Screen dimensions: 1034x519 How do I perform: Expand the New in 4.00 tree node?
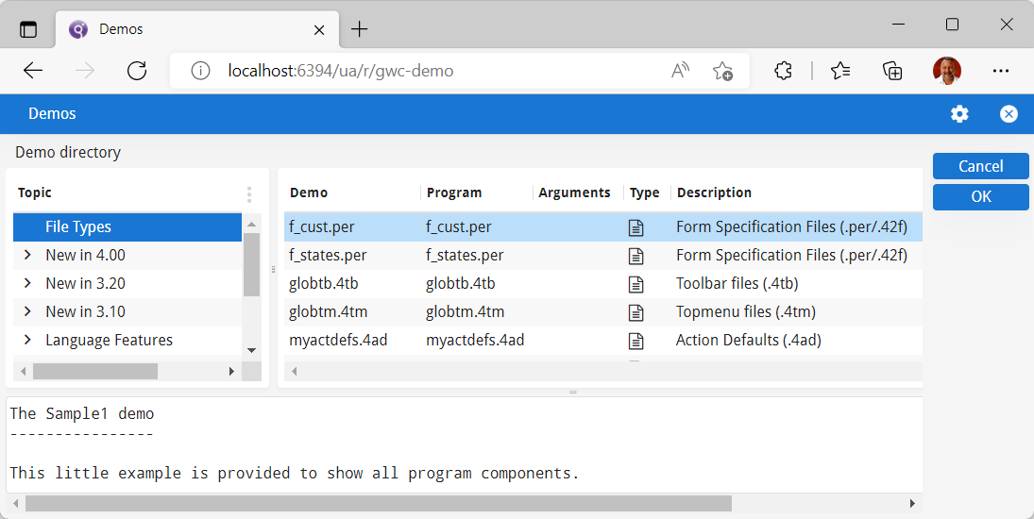[27, 256]
